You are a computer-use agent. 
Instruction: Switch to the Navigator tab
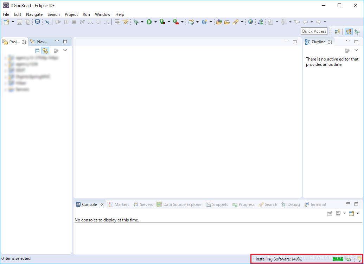pos(39,42)
